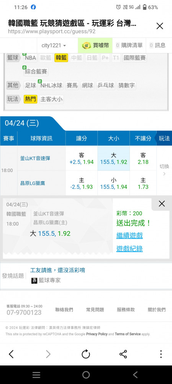The width and height of the screenshot is (172, 384).
Task: Open the three-dot browser menu
Action: click(x=161, y=354)
